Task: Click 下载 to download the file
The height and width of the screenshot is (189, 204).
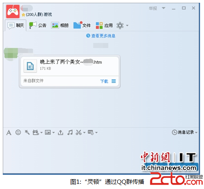Action: click(x=104, y=81)
